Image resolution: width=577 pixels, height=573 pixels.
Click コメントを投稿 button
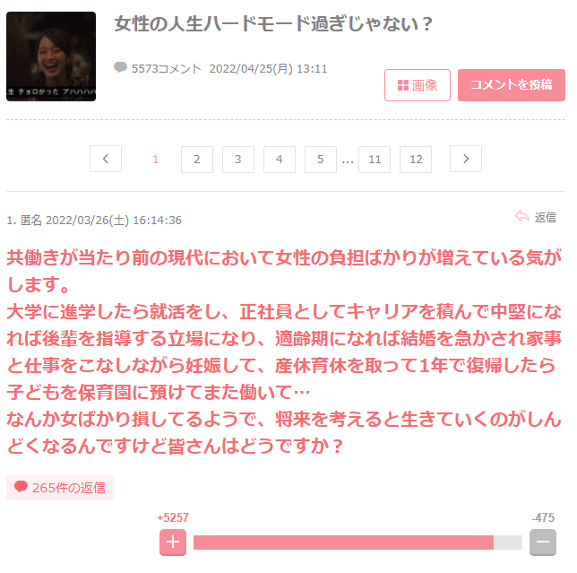click(511, 85)
